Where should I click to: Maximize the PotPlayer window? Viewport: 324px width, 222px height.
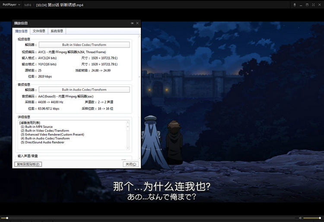[307, 4]
